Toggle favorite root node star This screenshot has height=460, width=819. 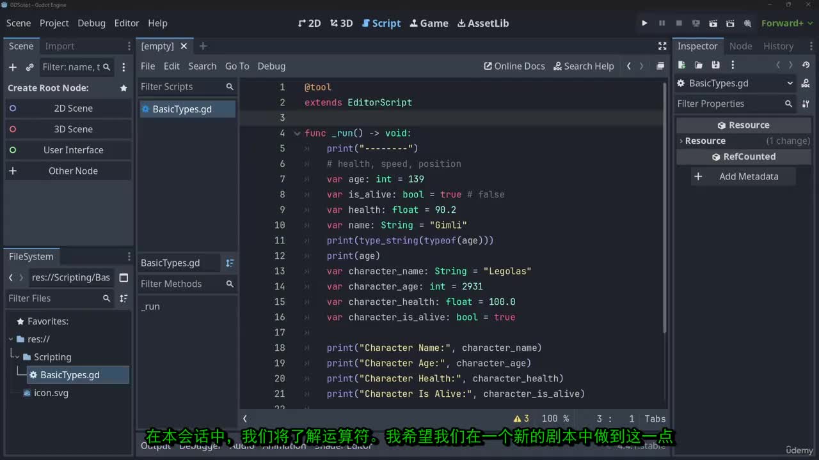123,88
